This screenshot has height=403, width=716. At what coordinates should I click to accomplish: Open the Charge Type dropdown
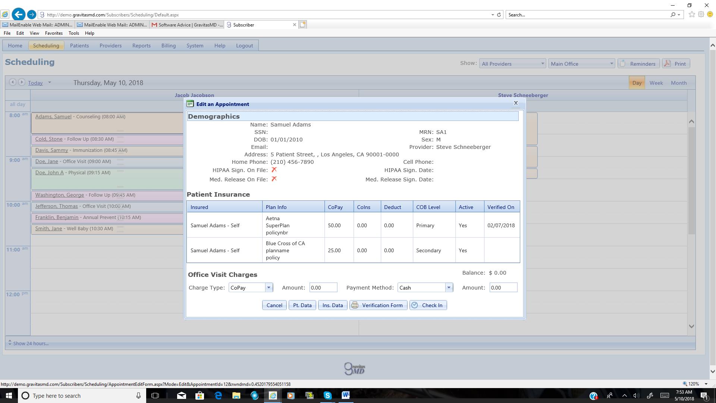tap(268, 288)
